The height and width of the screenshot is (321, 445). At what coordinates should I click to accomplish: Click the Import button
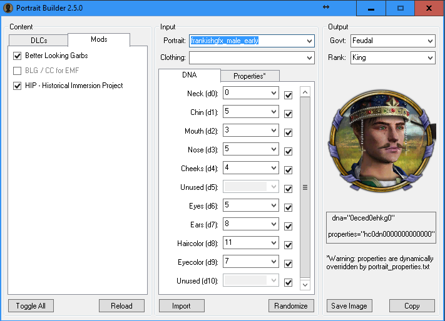[x=182, y=306]
